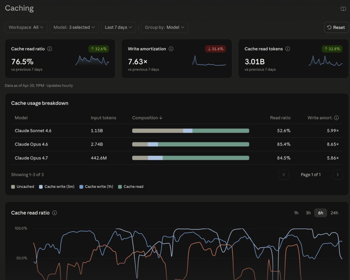The image size is (350, 280).
Task: Click info icon next to Write amort. column
Action: 336,118
